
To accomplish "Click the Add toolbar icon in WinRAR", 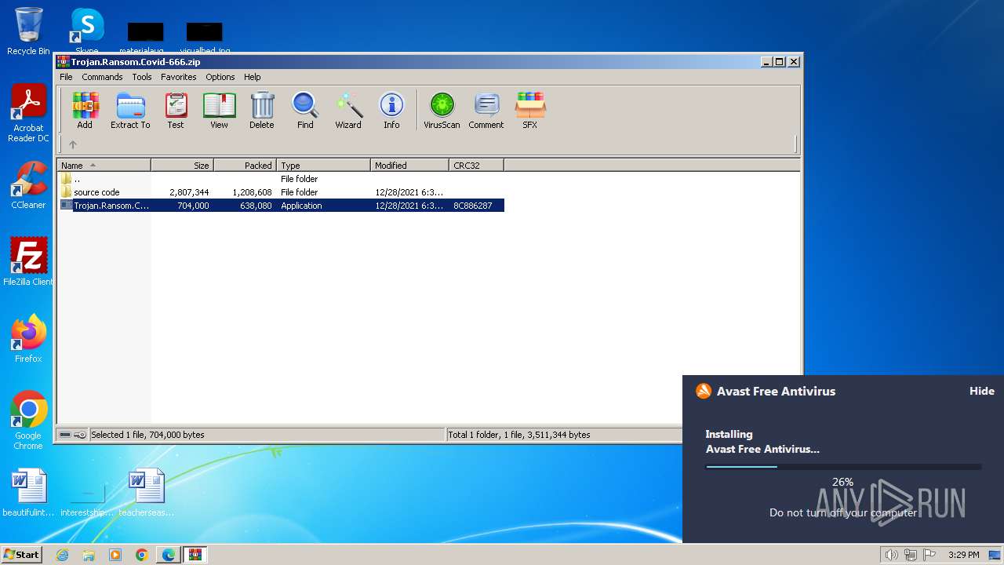I will coord(85,110).
